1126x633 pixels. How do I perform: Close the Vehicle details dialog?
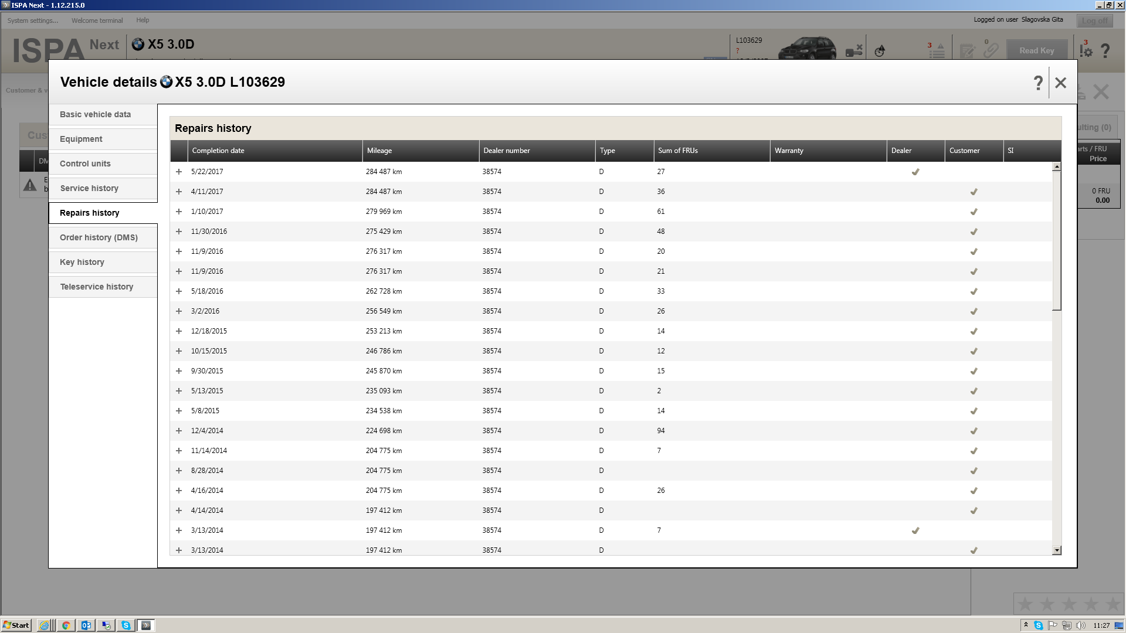(x=1060, y=83)
